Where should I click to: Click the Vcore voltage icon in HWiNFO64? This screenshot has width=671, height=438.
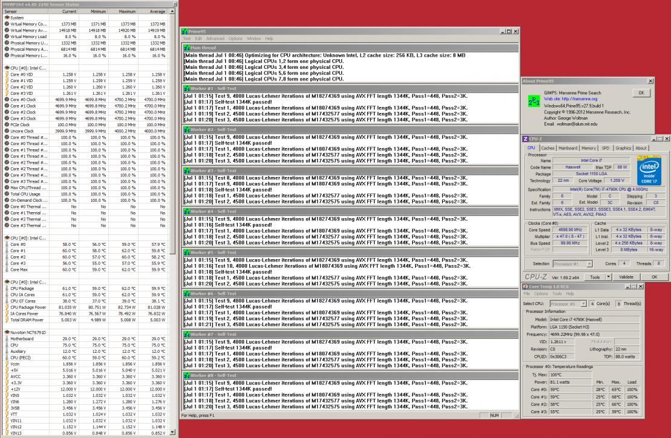click(x=7, y=364)
